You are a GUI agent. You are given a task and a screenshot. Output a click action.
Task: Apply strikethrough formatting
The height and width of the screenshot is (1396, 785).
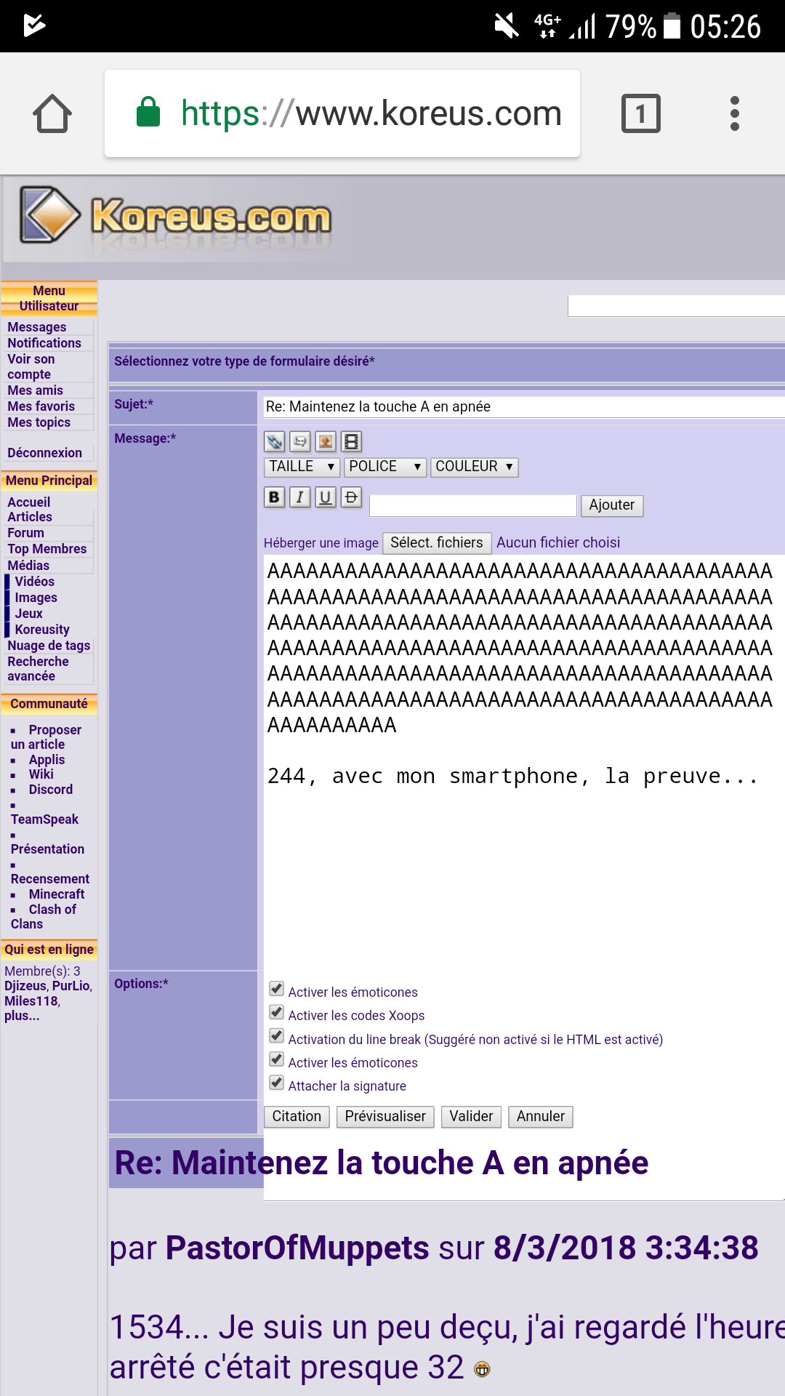[351, 497]
